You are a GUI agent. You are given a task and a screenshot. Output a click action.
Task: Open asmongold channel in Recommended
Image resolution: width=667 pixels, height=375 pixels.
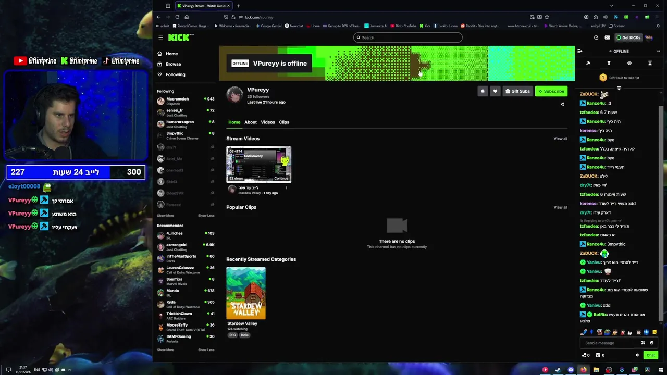click(x=186, y=247)
